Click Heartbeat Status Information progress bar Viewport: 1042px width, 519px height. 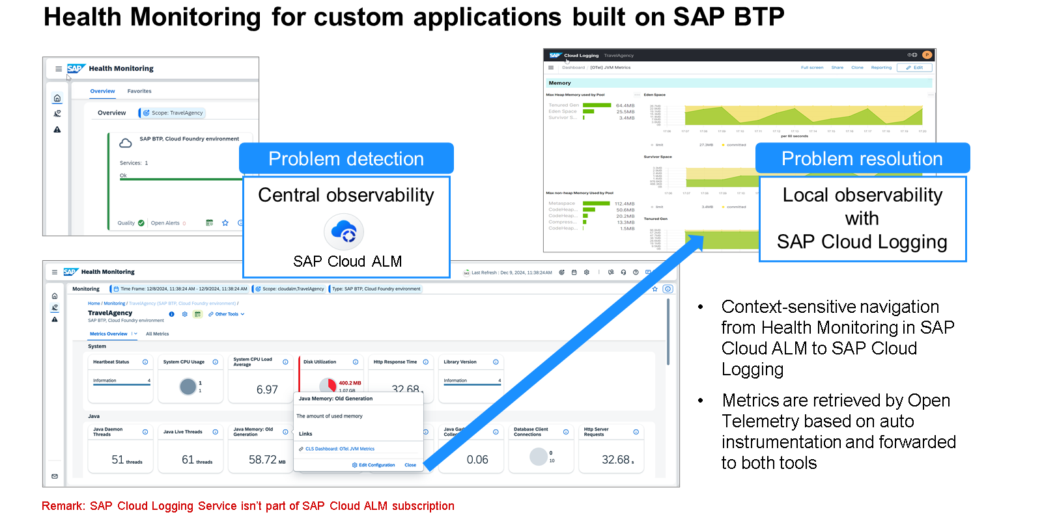tap(122, 384)
